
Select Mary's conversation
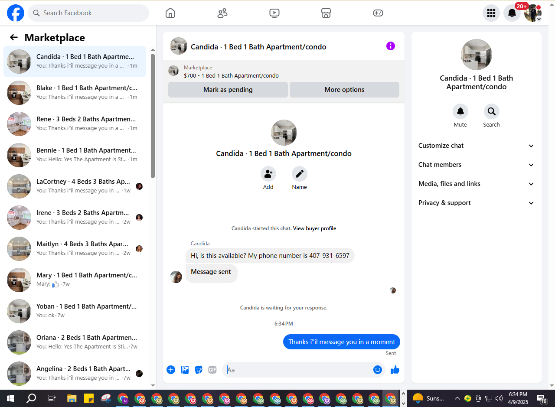pos(75,280)
